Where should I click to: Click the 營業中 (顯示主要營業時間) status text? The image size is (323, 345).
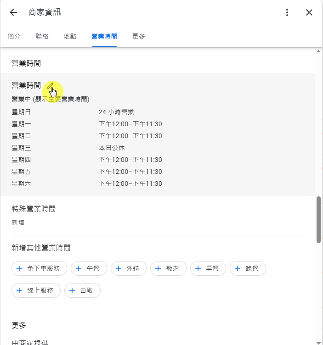pyautogui.click(x=51, y=99)
